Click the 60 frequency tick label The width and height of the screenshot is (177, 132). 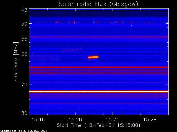24,54
